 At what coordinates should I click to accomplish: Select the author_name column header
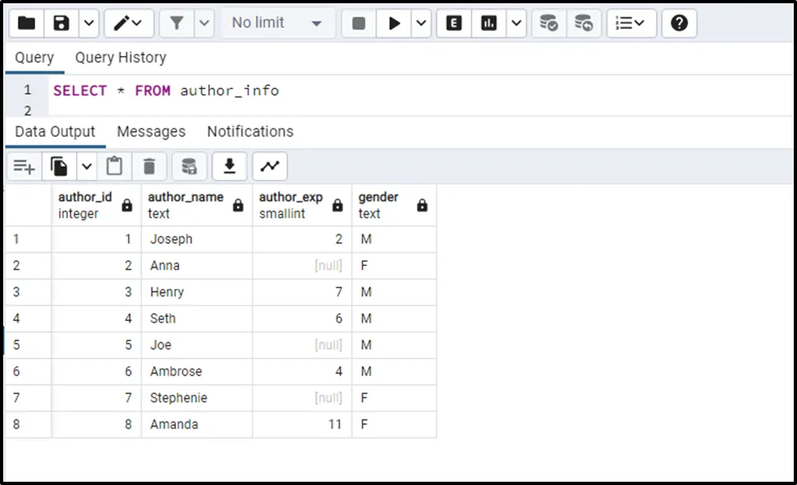186,205
